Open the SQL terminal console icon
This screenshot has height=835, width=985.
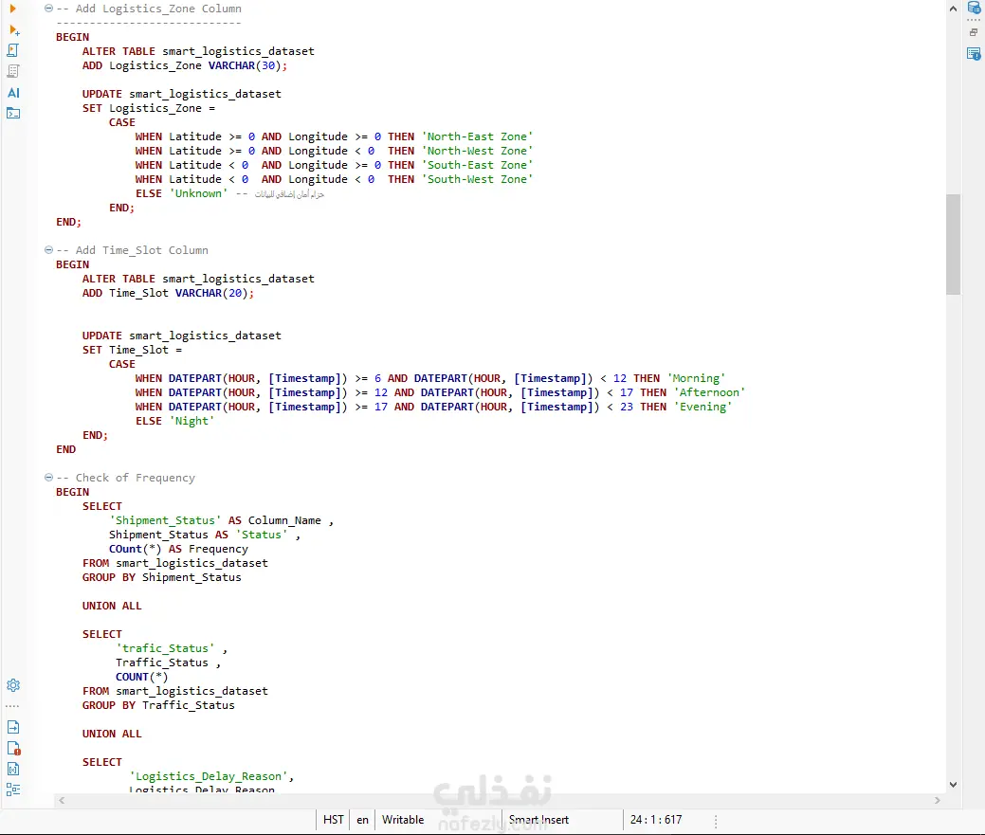pos(13,113)
